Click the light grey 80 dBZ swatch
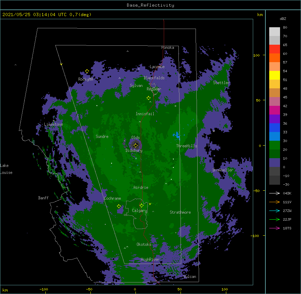Viewport: 301px width, 294px height. pyautogui.click(x=274, y=32)
